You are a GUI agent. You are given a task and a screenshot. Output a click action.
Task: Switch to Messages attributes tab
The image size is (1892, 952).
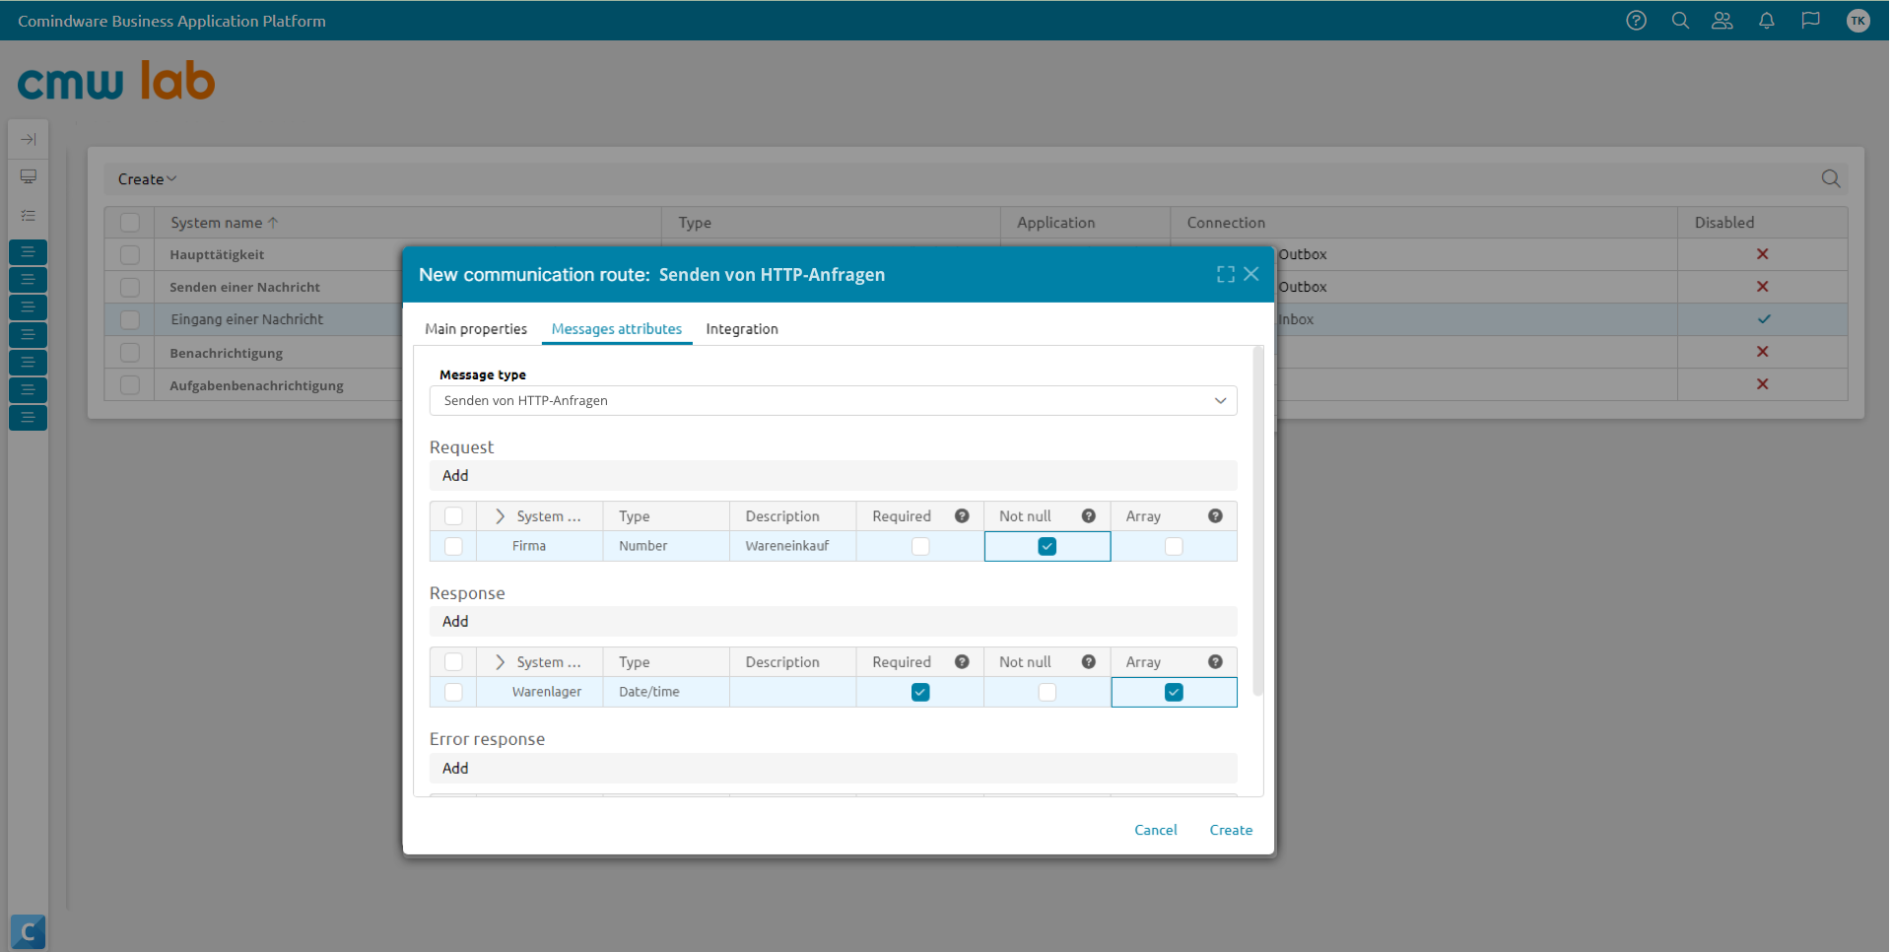[x=617, y=329]
